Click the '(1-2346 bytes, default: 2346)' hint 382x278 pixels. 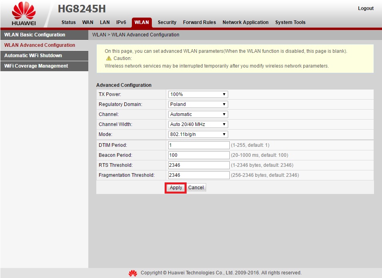tap(262, 165)
